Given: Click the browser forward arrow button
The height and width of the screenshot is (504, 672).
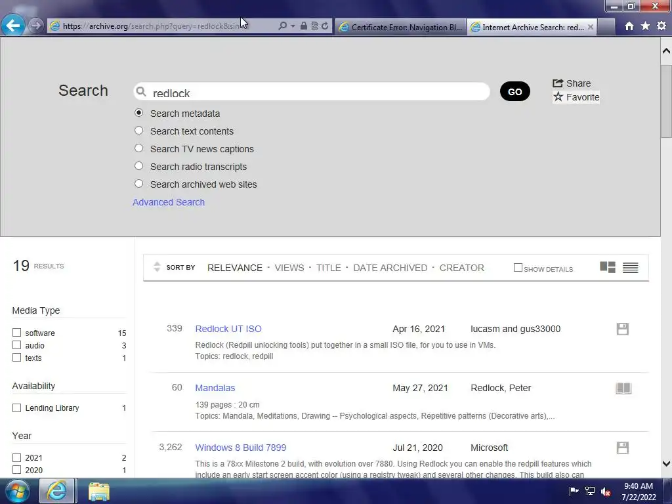Looking at the screenshot, I should [37, 26].
